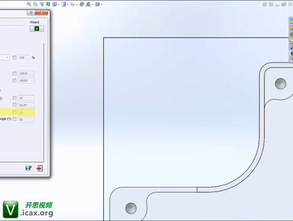Click the lower-left hole in the part

click(x=131, y=208)
